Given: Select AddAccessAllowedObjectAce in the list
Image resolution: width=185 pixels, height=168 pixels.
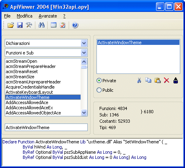Looking at the screenshot, I should 43,113.
